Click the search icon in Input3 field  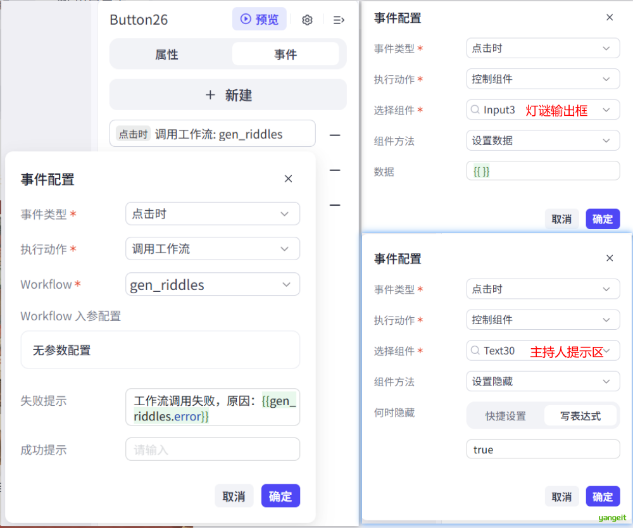pos(475,110)
